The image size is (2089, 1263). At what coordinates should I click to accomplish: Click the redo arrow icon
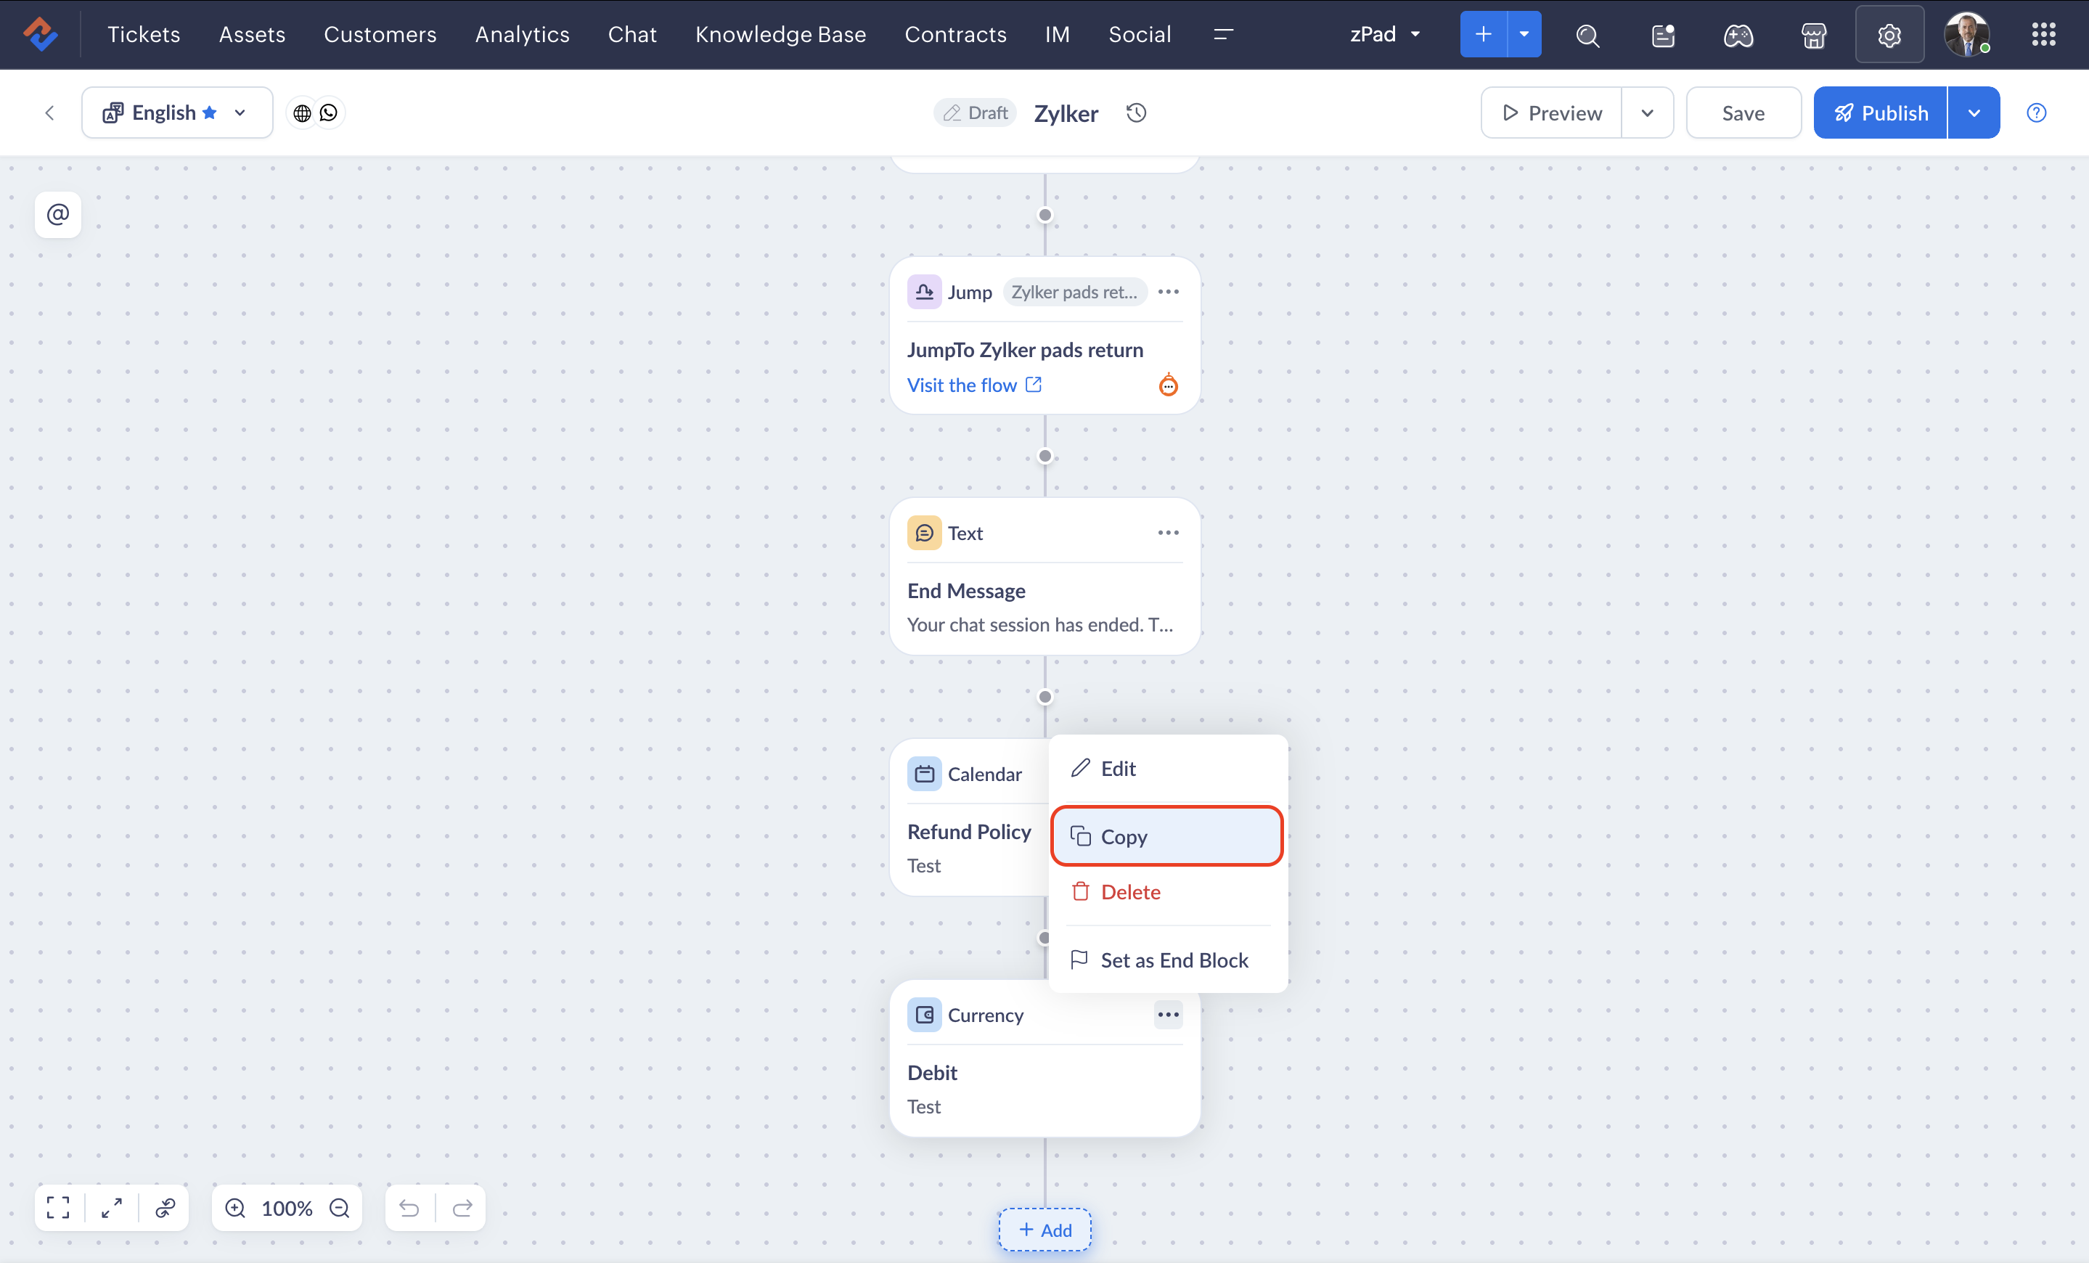click(x=462, y=1207)
